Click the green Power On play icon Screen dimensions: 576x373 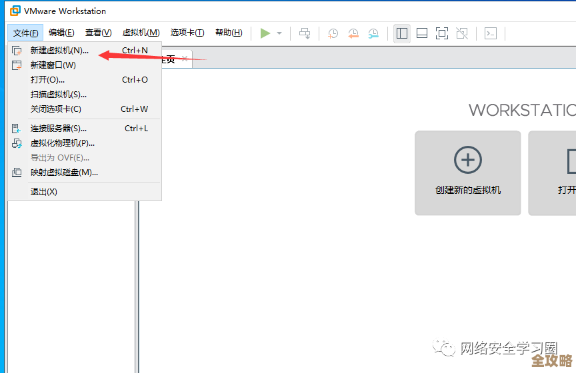coord(265,33)
